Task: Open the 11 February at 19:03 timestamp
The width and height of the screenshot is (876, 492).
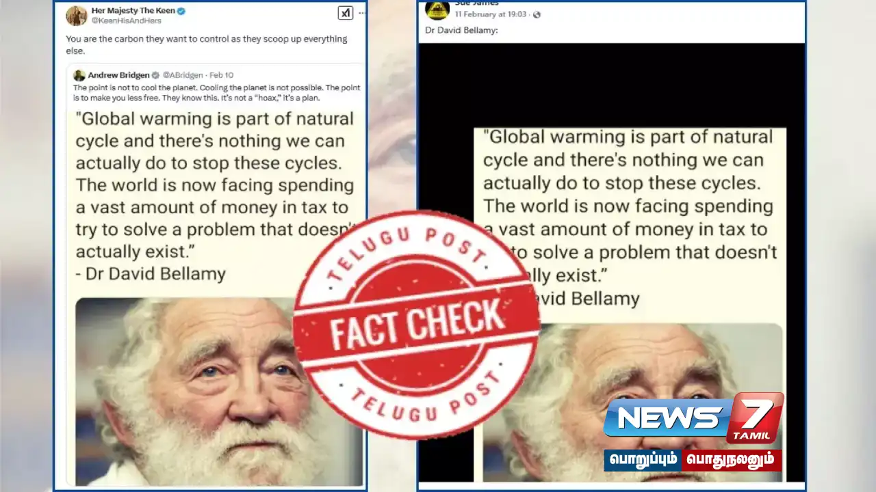Action: [491, 14]
